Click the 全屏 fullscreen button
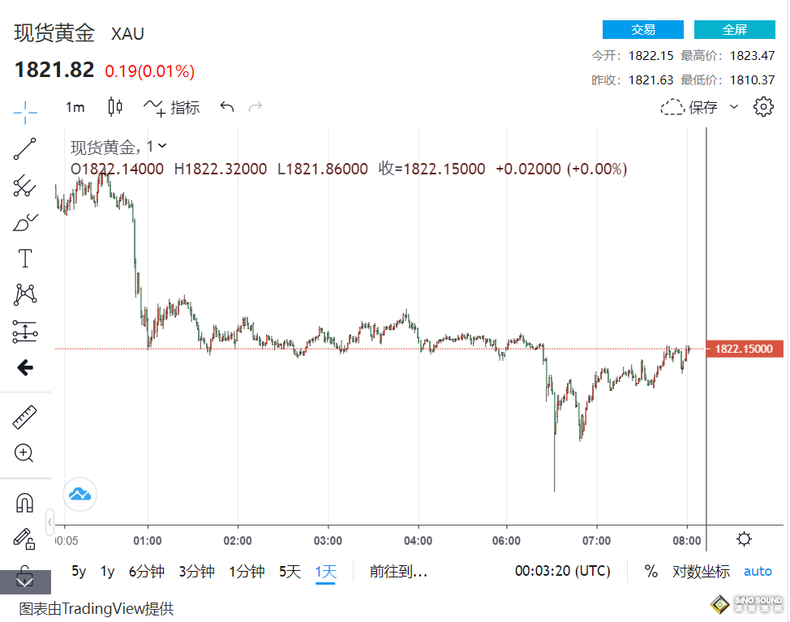Viewport: 790px width, 622px height. (734, 30)
